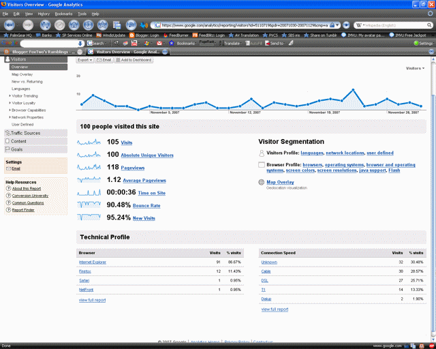
Task: Click the round RSS feed toolbar icon
Action: pos(131,25)
